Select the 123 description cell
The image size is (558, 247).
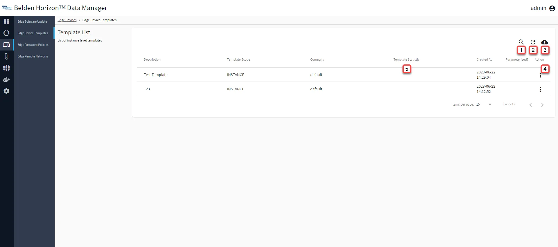click(x=147, y=89)
